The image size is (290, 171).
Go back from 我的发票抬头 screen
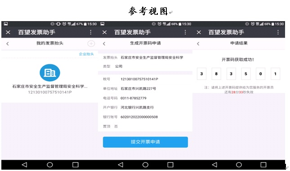[x=7, y=44]
